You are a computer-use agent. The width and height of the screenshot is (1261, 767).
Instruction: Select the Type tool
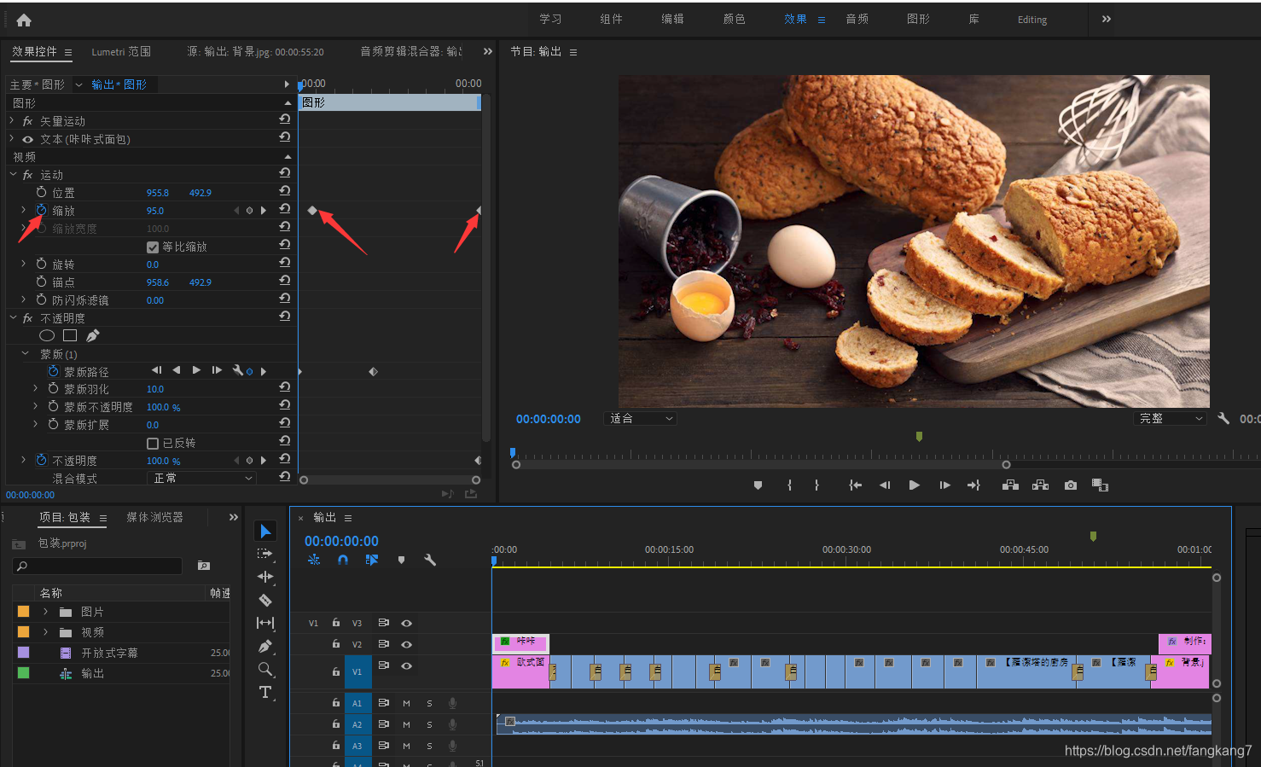point(265,692)
